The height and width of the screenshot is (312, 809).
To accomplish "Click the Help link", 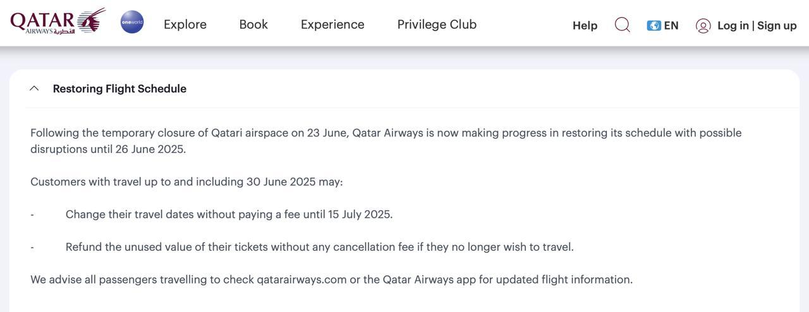I will 585,25.
